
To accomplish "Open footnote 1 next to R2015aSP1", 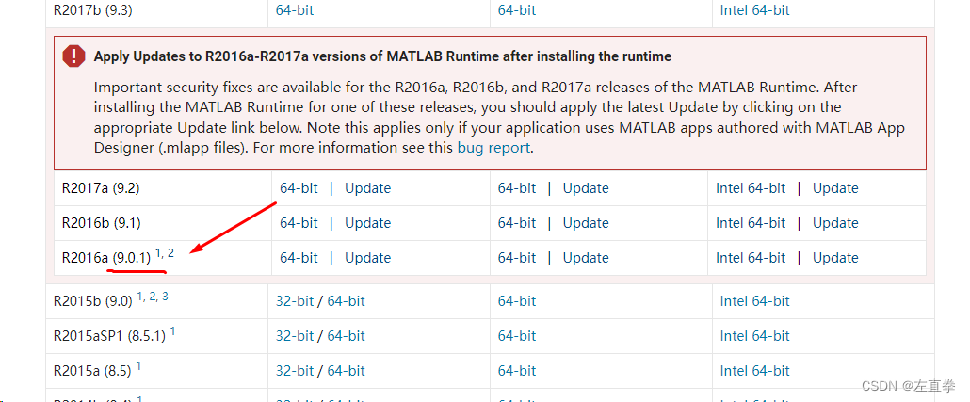I will click(x=172, y=331).
